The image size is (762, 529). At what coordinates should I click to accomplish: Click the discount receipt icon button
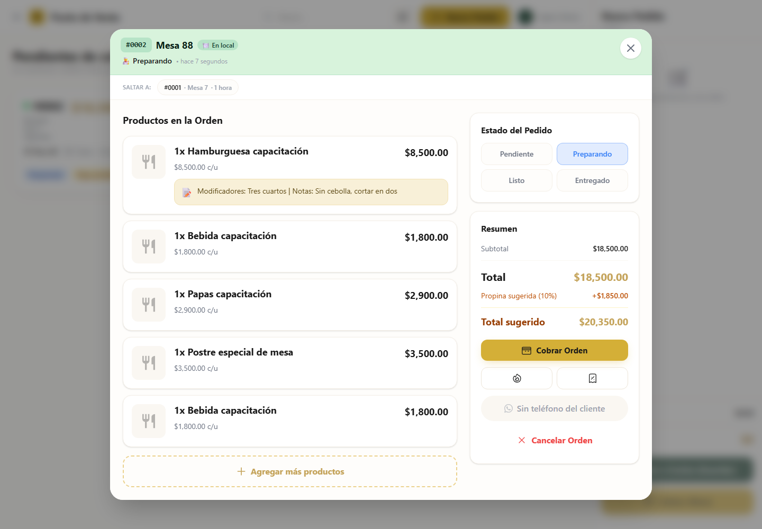pos(592,378)
